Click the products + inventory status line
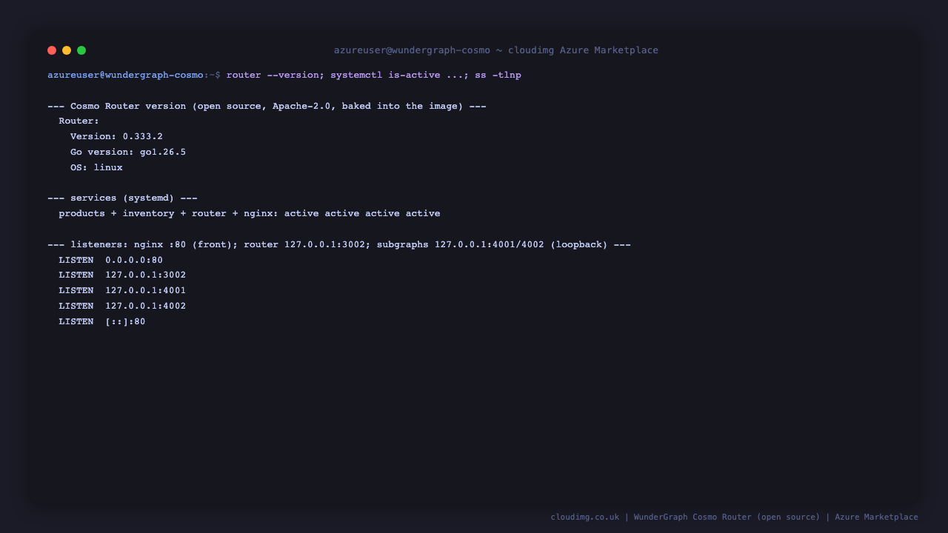 click(250, 213)
